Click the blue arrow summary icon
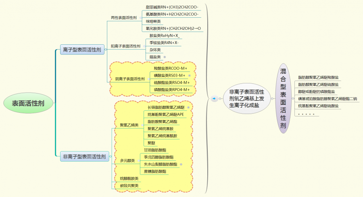This screenshot has height=197, width=363. pos(214,98)
